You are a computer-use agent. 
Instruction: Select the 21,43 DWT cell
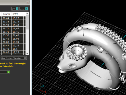[17, 35]
